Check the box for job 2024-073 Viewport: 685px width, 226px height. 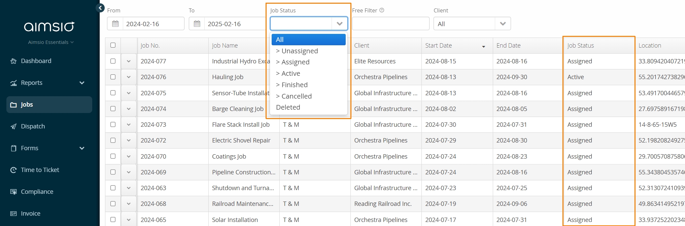point(113,124)
